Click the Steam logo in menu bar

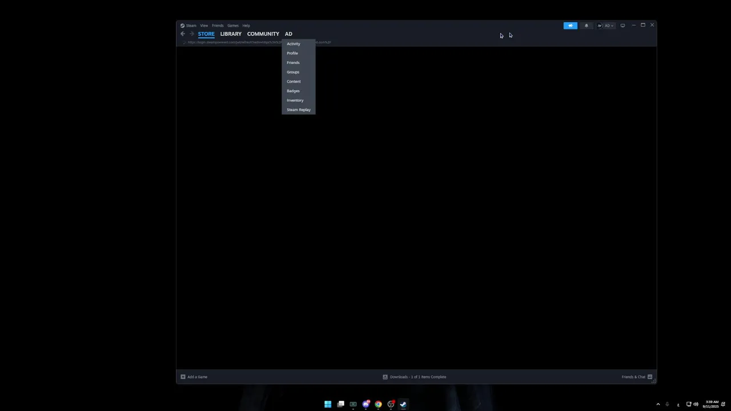(x=182, y=26)
